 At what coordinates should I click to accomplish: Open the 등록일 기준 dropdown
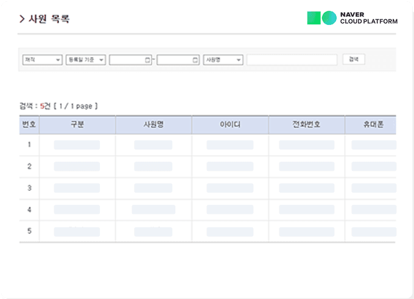[x=86, y=60]
